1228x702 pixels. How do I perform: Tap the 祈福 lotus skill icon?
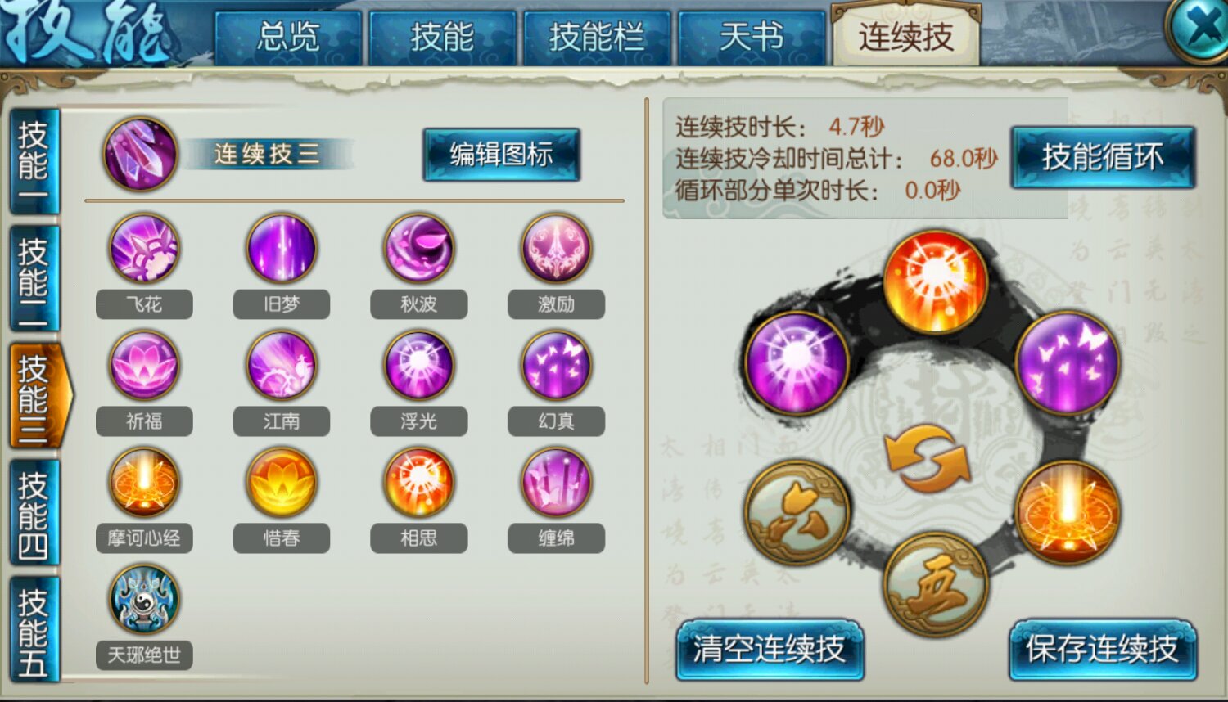[144, 365]
